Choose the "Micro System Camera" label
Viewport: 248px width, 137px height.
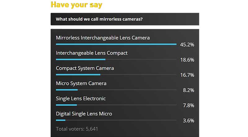point(81,83)
